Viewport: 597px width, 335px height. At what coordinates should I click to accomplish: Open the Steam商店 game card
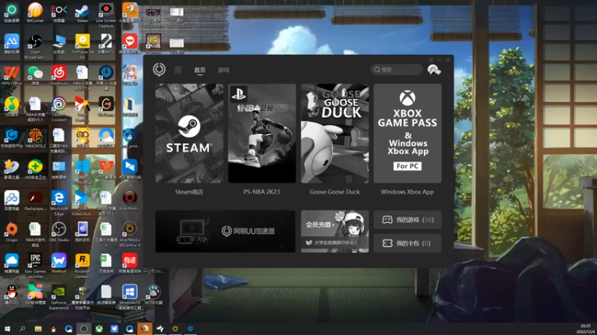190,133
